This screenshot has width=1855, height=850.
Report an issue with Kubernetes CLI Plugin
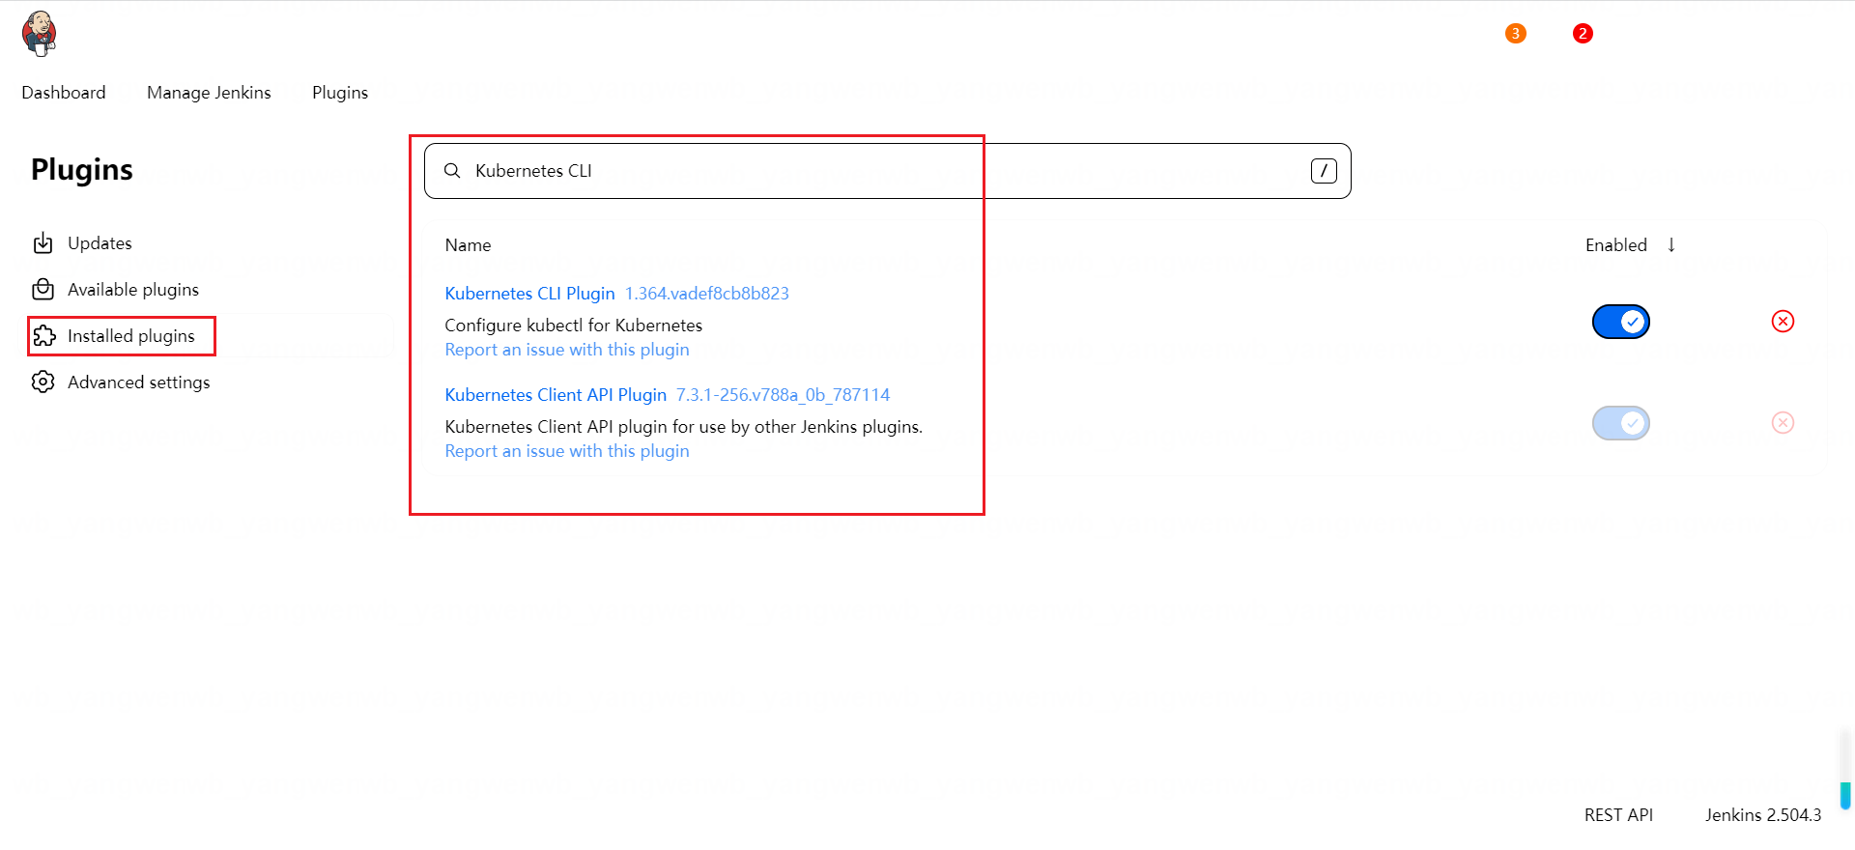[567, 350]
